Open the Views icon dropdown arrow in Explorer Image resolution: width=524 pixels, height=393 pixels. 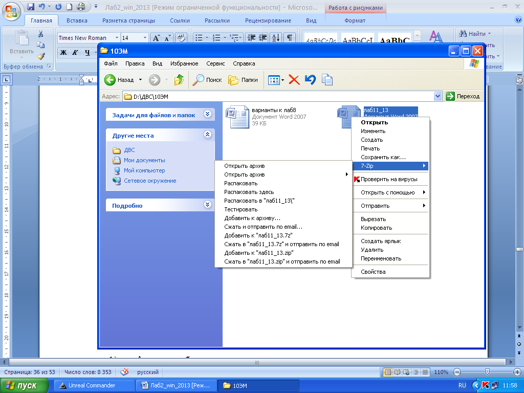[282, 80]
